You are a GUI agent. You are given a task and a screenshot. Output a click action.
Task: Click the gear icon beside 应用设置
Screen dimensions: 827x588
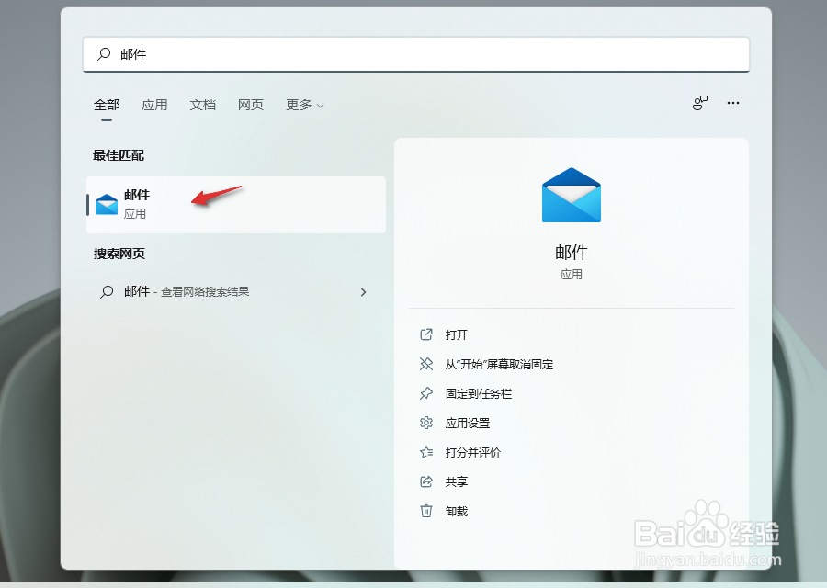tap(426, 423)
